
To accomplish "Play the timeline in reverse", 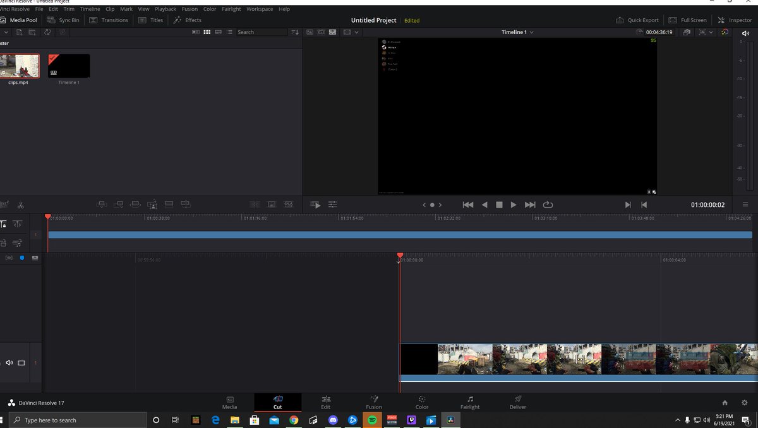I will (484, 205).
